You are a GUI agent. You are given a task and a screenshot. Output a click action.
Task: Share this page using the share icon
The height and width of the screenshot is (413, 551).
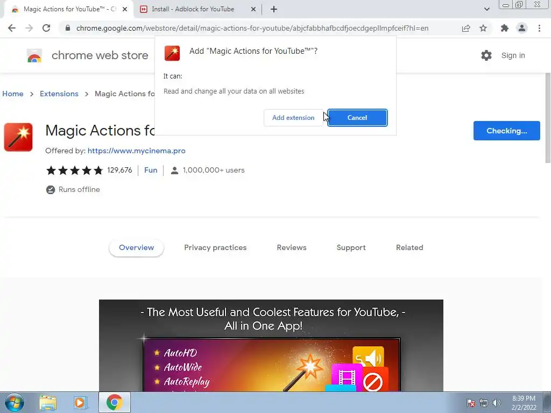click(466, 28)
